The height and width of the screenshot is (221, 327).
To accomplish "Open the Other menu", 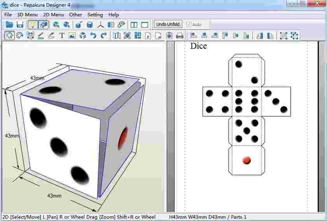I will tap(75, 15).
